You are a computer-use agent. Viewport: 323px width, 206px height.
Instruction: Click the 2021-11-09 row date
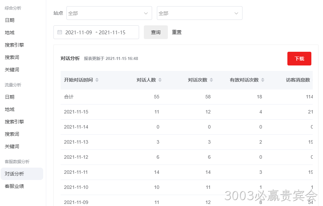click(76, 202)
